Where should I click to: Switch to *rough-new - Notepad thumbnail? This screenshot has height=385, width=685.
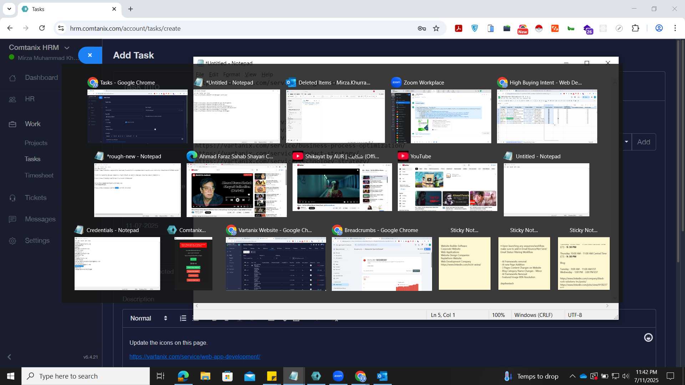click(x=137, y=190)
